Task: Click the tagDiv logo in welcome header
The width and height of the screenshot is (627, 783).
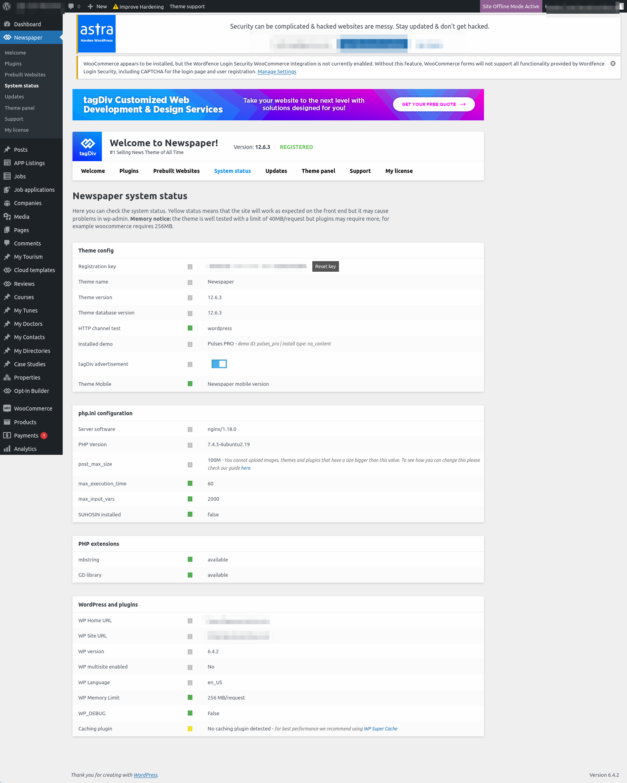Action: pos(87,146)
